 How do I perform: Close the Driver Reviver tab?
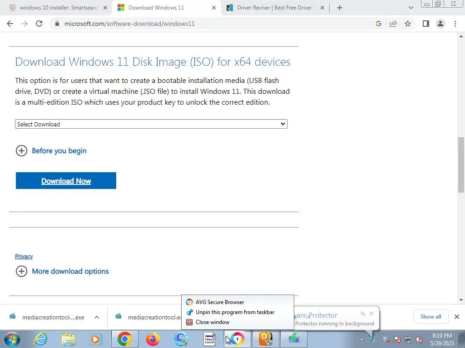(322, 8)
